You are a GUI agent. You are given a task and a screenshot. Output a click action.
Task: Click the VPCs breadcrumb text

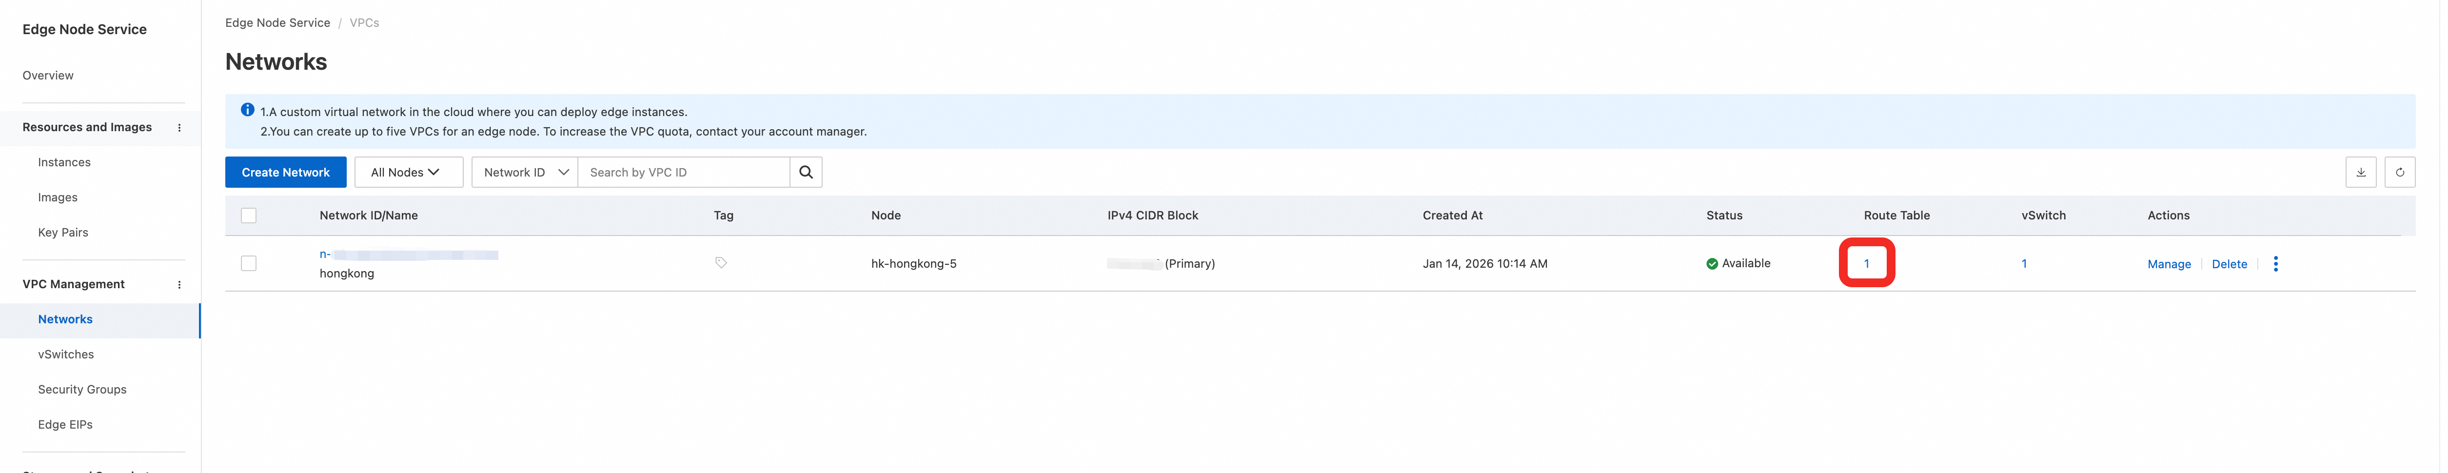pos(364,23)
